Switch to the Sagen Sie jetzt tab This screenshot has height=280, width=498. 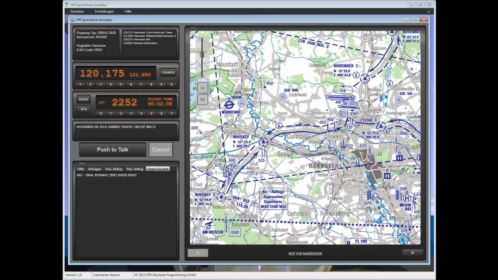pos(158,169)
